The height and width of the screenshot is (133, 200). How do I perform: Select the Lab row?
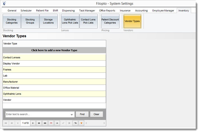pos(54,76)
